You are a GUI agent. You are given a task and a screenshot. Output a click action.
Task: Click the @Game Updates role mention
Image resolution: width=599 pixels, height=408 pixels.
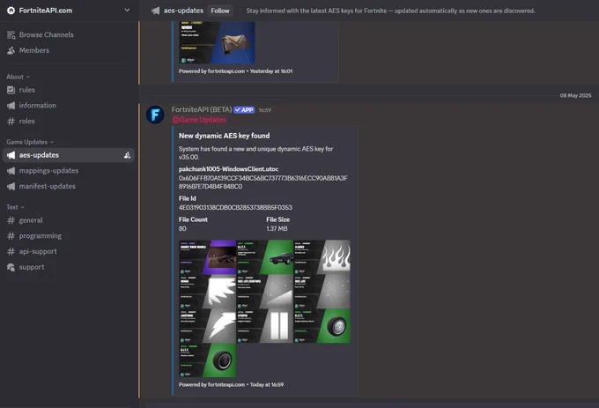[x=199, y=120]
